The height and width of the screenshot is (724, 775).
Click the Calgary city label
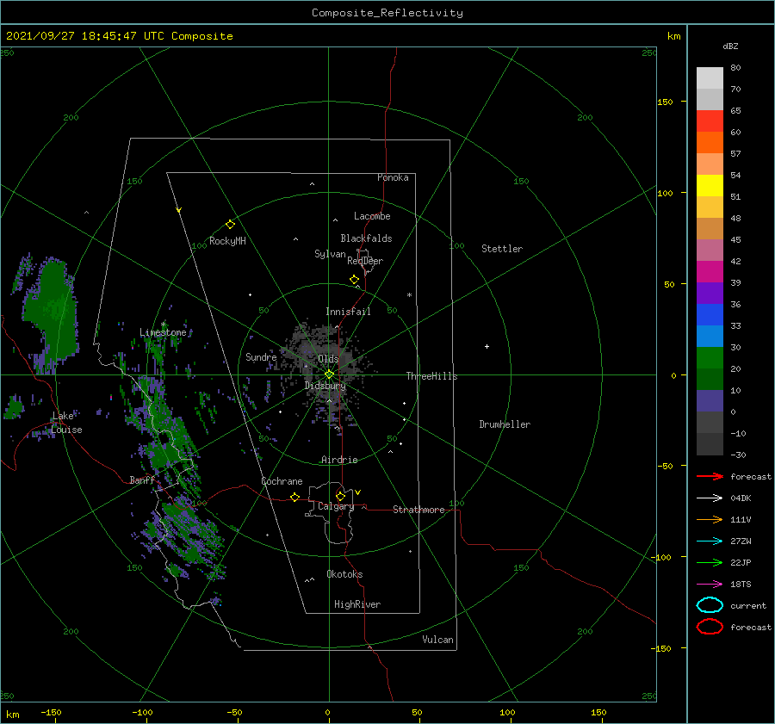(x=336, y=506)
